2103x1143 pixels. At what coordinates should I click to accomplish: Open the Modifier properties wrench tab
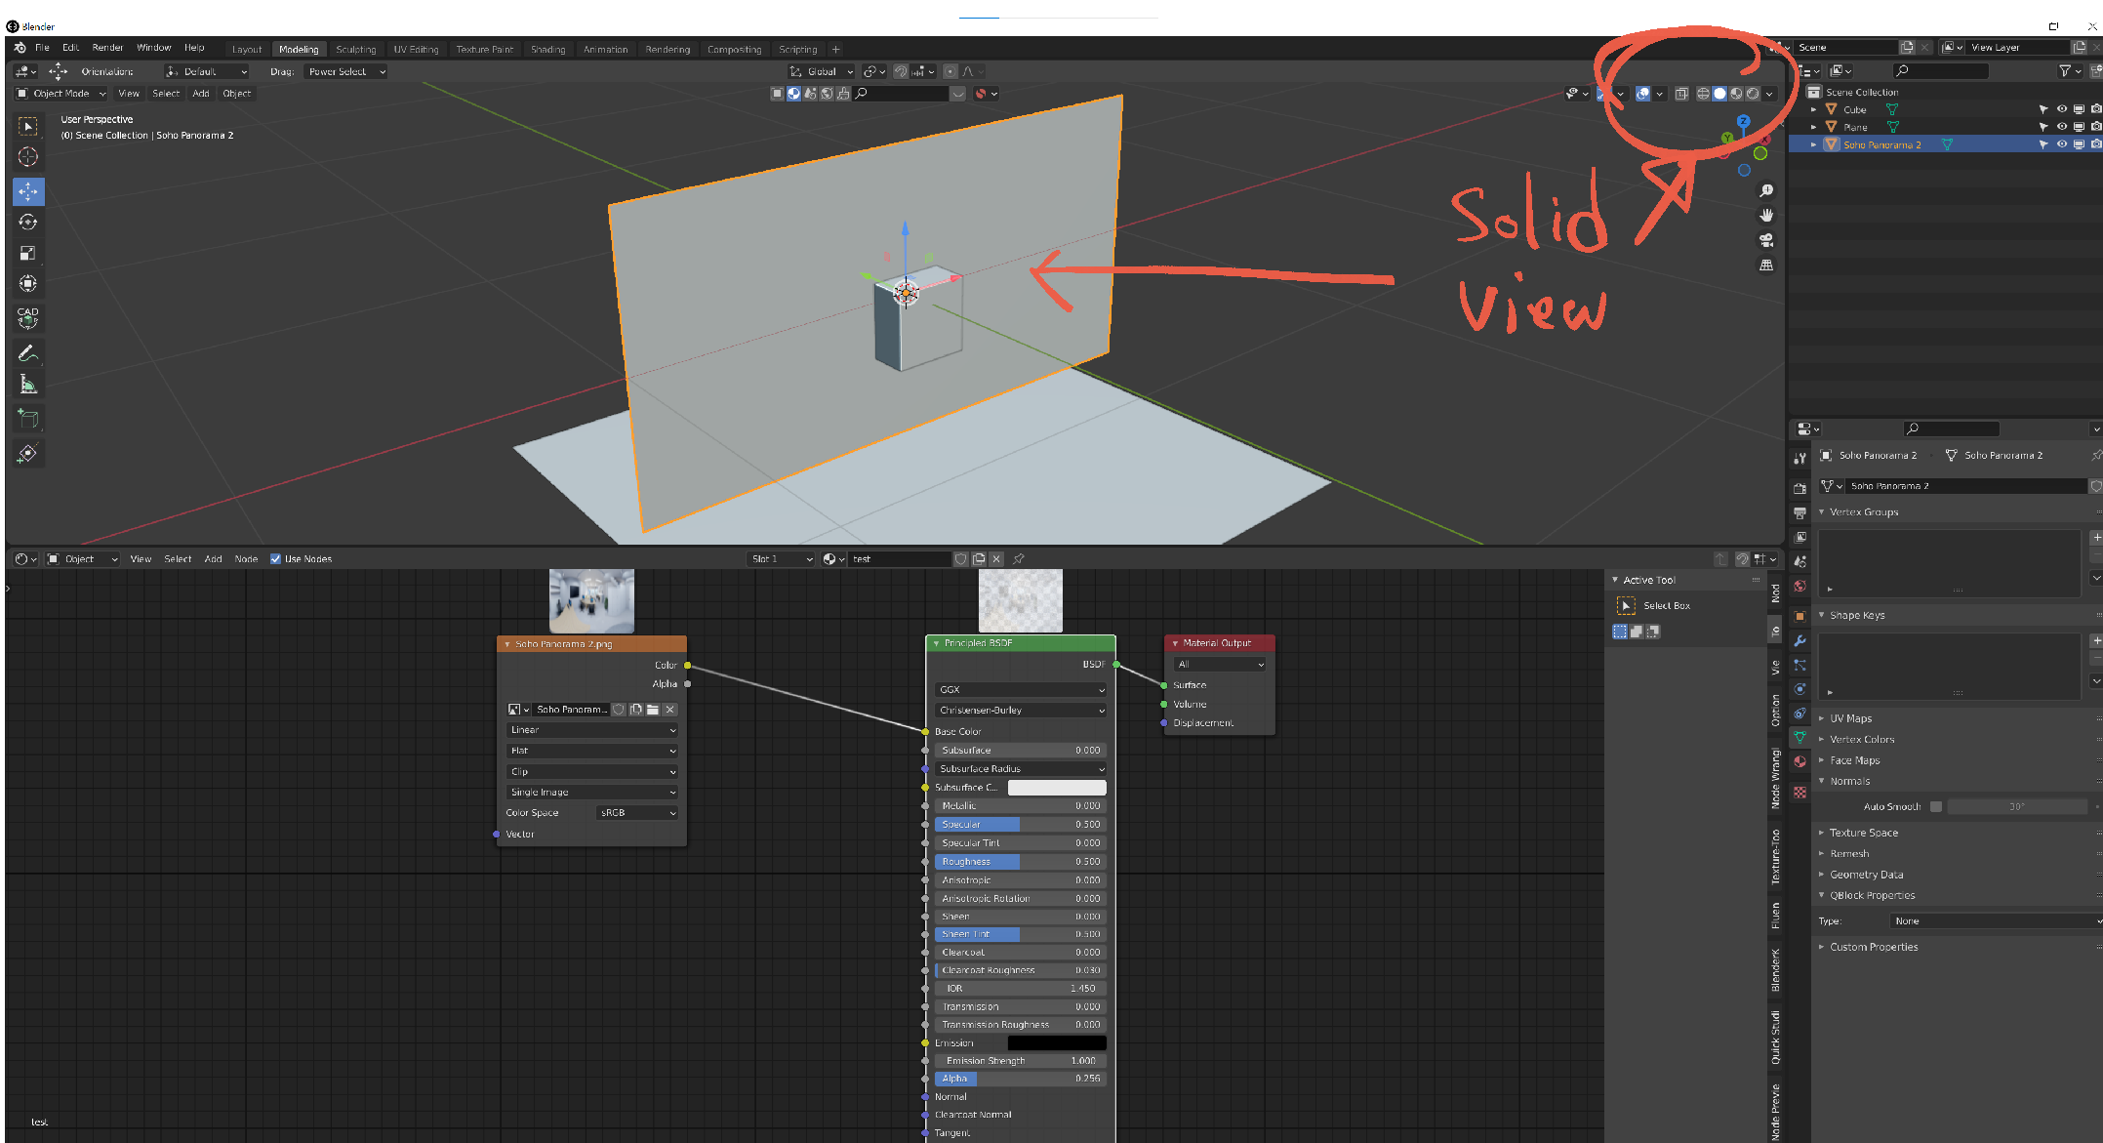point(1800,640)
